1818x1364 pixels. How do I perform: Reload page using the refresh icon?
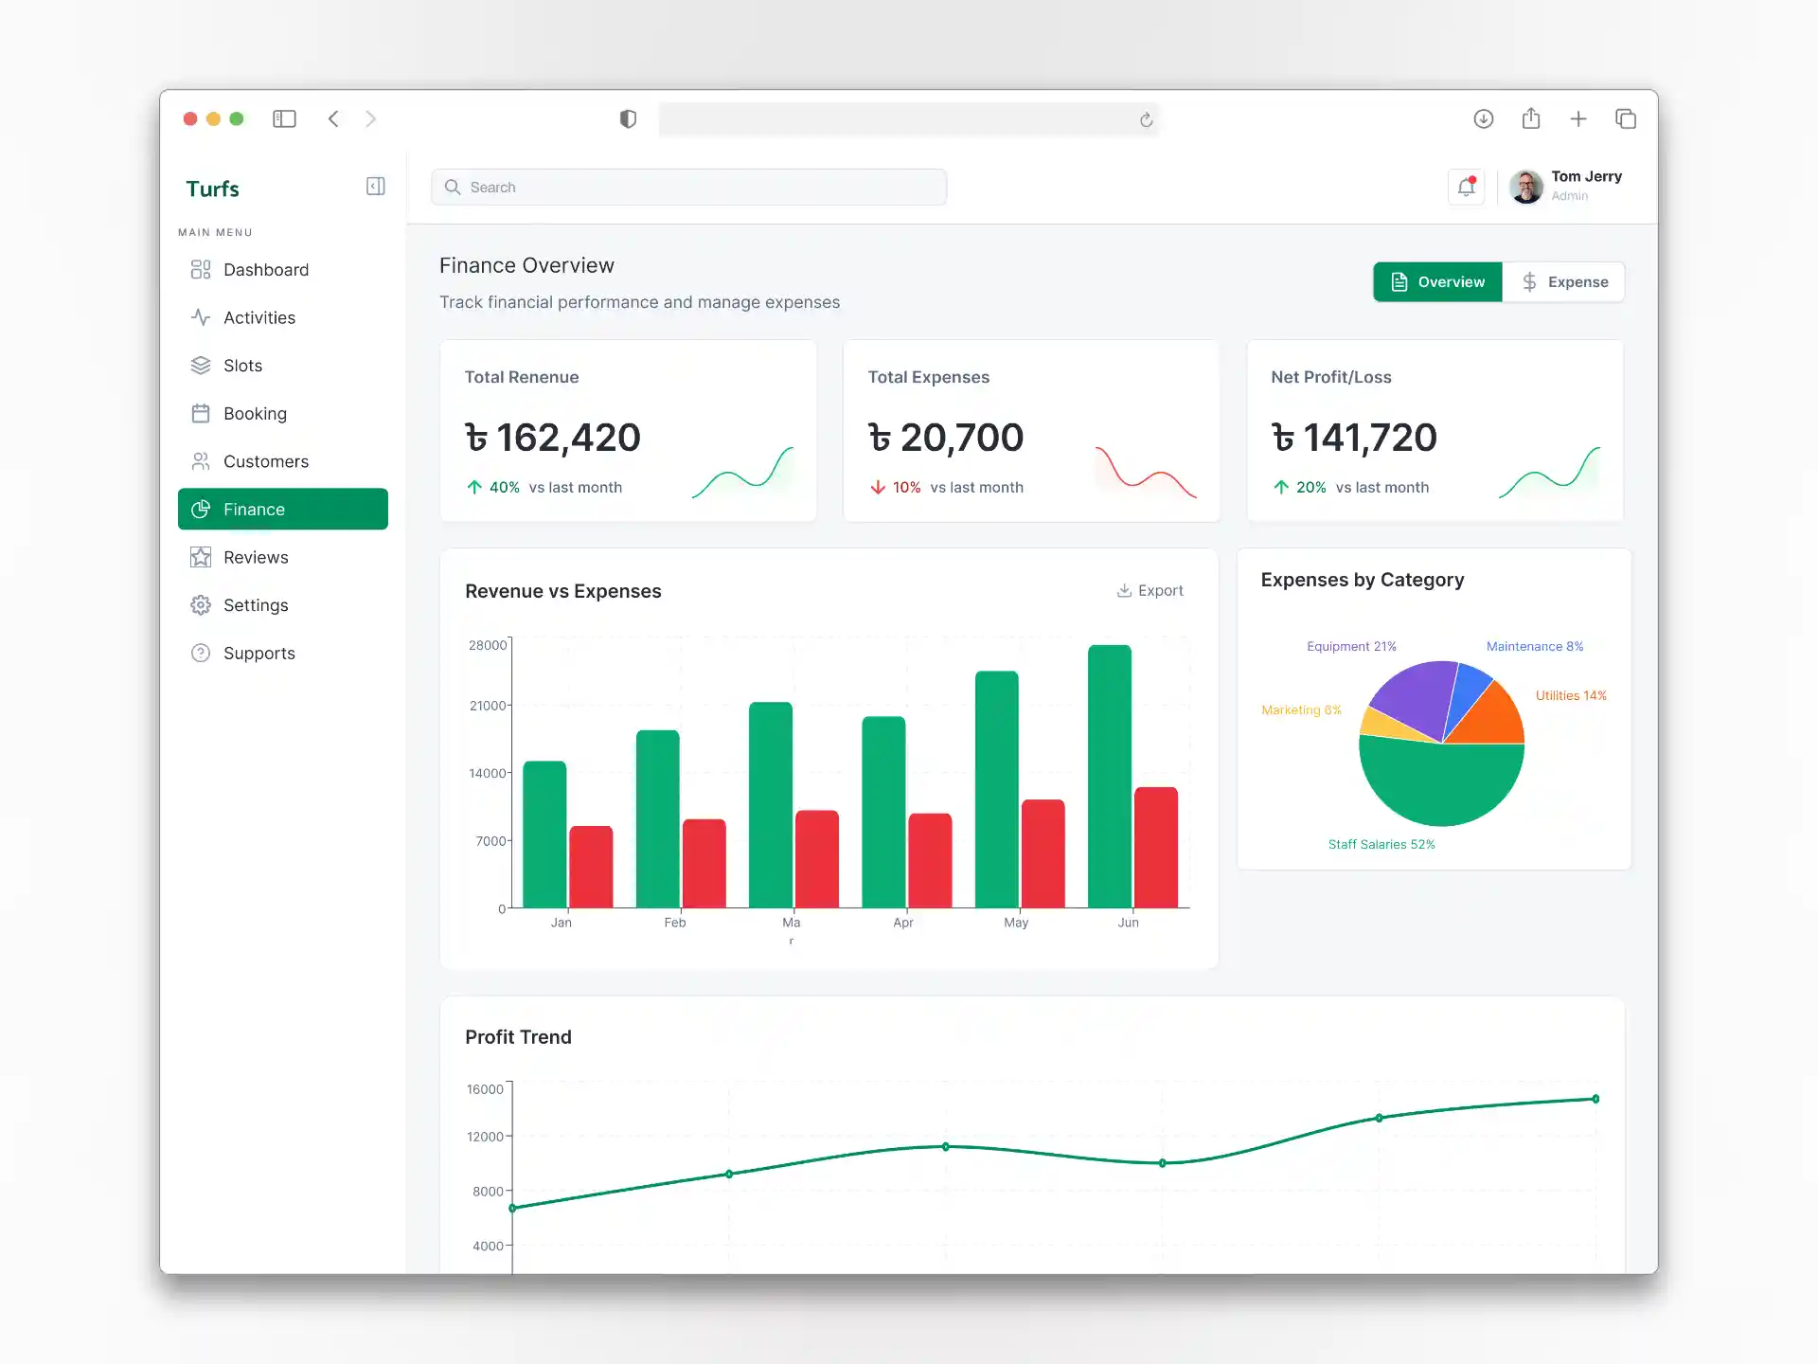click(x=1146, y=119)
